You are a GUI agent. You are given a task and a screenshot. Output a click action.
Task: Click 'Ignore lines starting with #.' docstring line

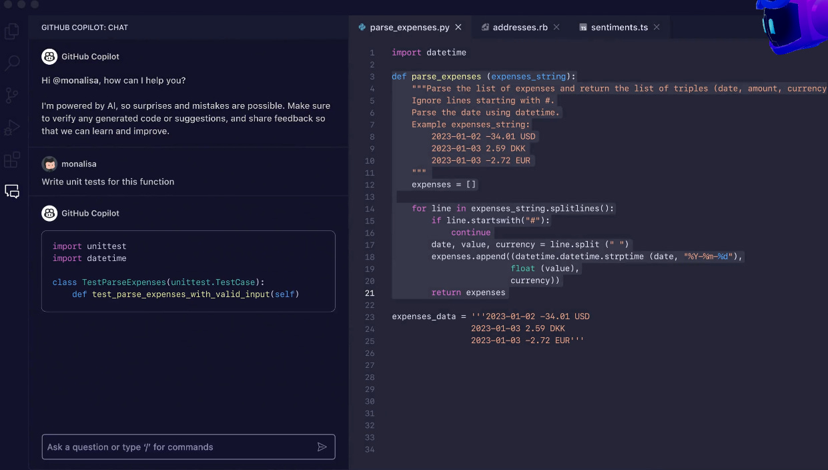[483, 101]
